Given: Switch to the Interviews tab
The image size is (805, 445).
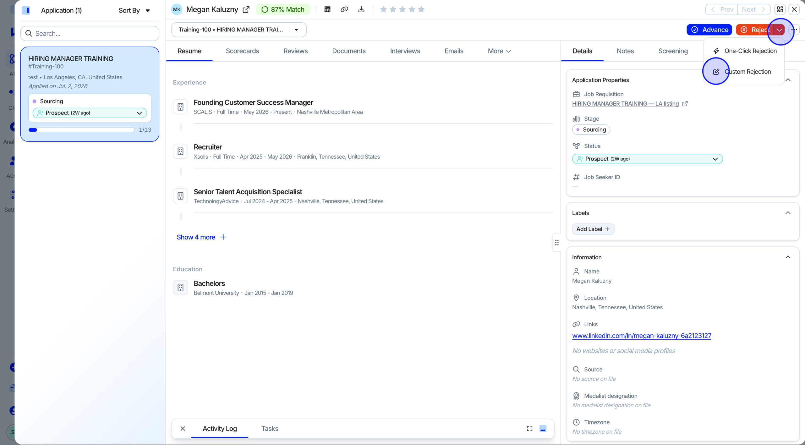Looking at the screenshot, I should (405, 51).
